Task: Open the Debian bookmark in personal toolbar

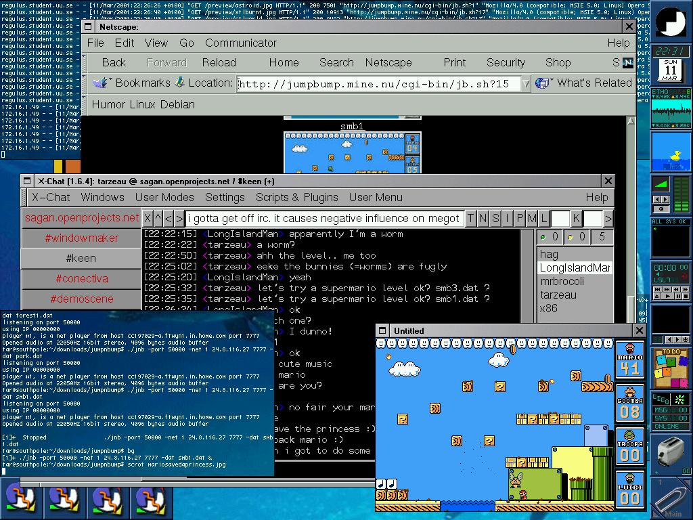Action: point(177,105)
